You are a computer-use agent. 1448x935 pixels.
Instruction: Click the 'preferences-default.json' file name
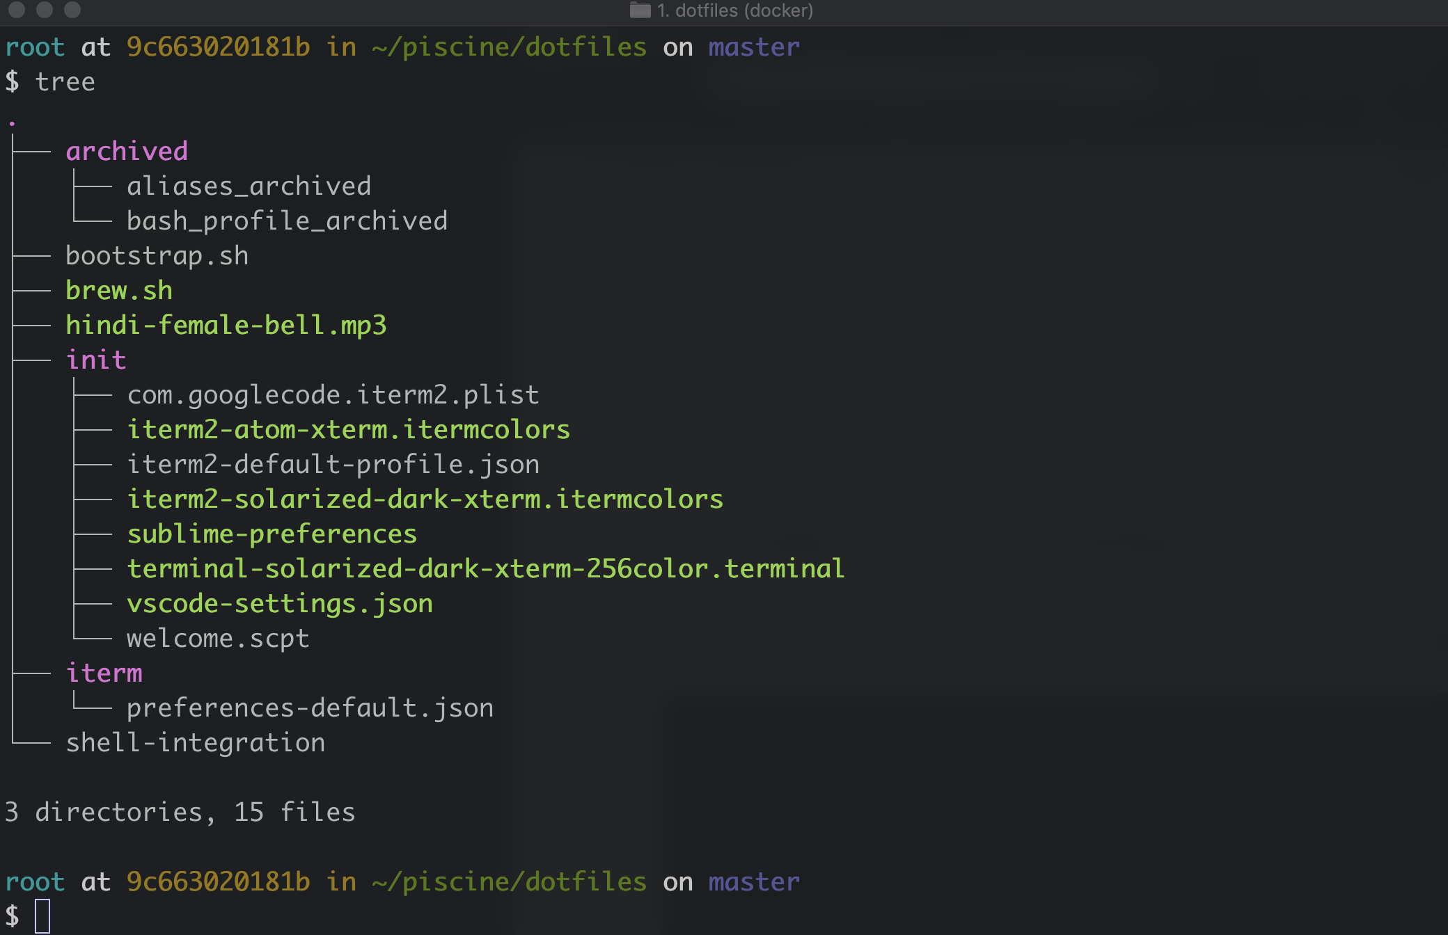point(310,708)
